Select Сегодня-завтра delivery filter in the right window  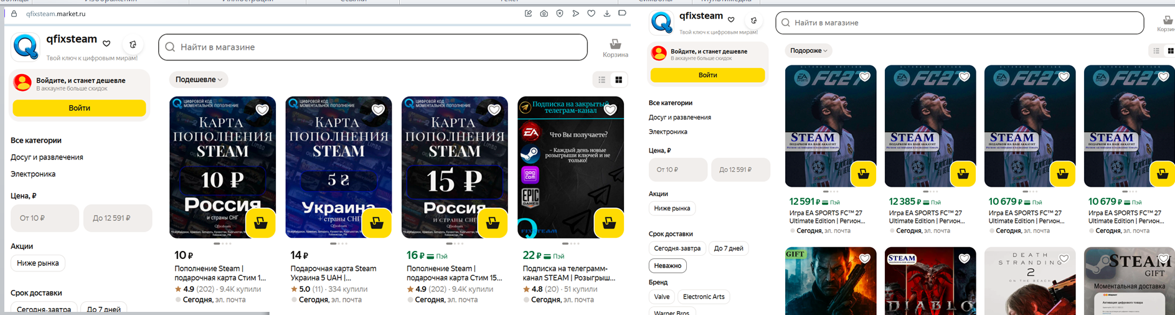(677, 248)
